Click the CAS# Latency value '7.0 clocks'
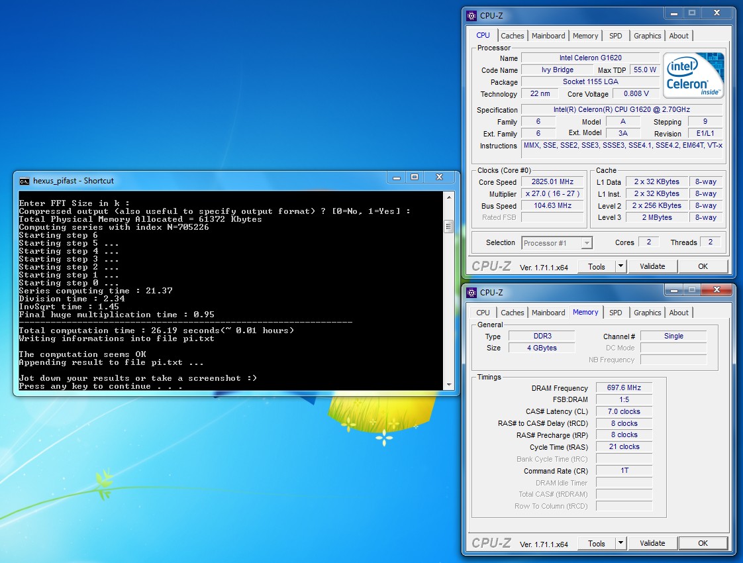The width and height of the screenshot is (743, 563). pos(624,411)
